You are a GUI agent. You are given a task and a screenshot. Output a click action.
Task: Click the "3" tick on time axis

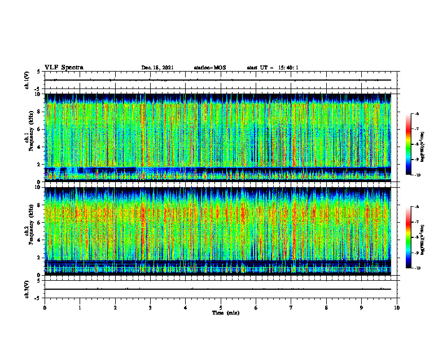coord(150,308)
